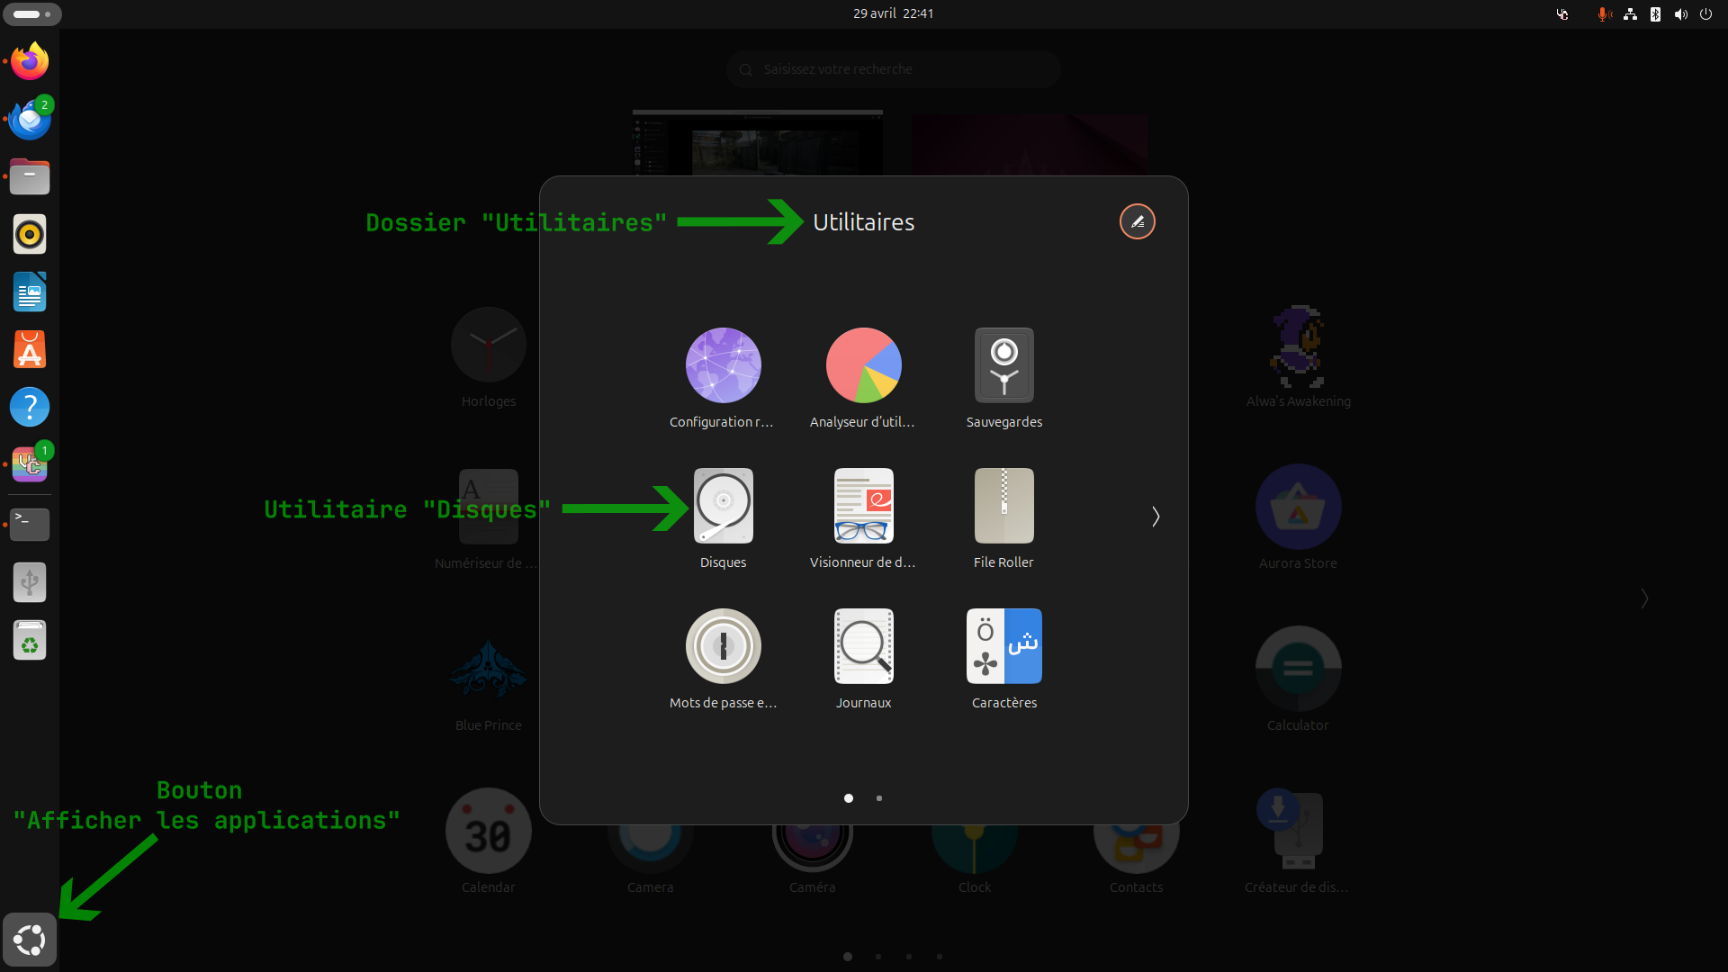This screenshot has width=1728, height=972.
Task: Open Firefox from the dock
Action: (x=30, y=61)
